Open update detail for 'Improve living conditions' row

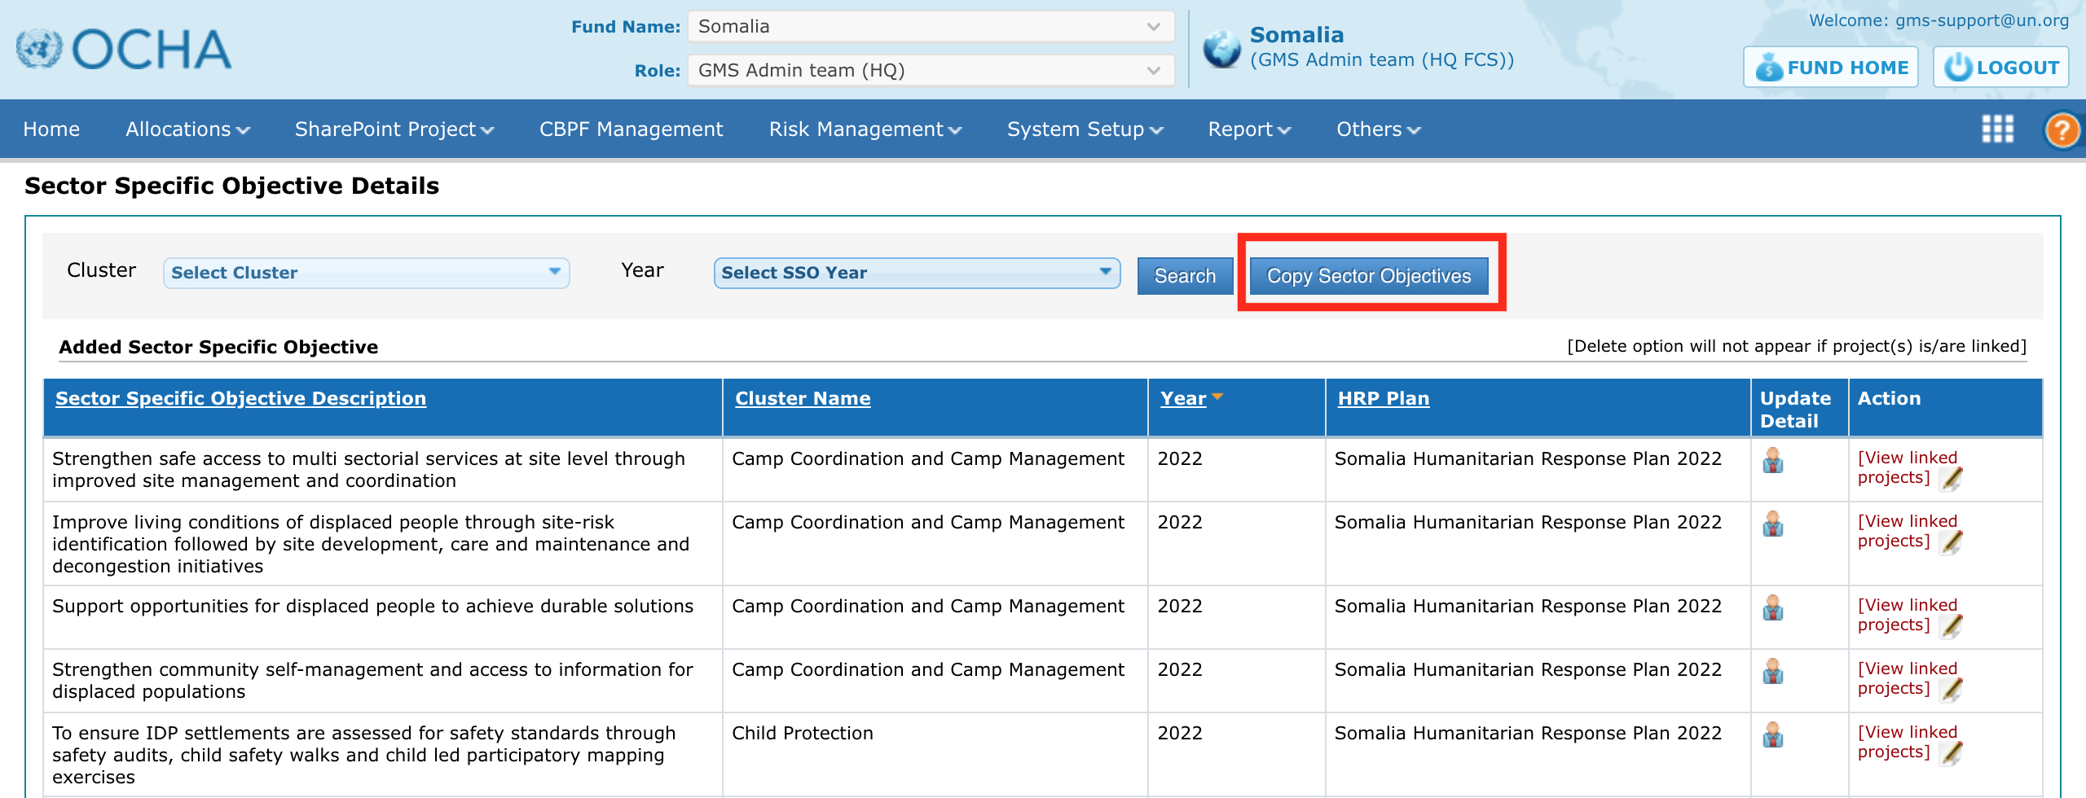pyautogui.click(x=1773, y=524)
